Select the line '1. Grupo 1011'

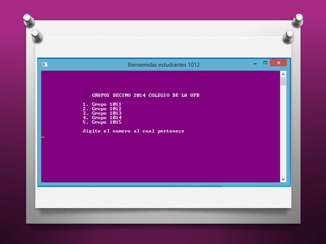(x=102, y=104)
